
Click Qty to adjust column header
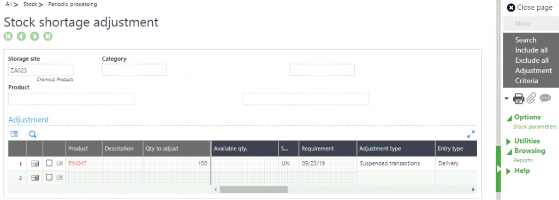[x=176, y=149]
